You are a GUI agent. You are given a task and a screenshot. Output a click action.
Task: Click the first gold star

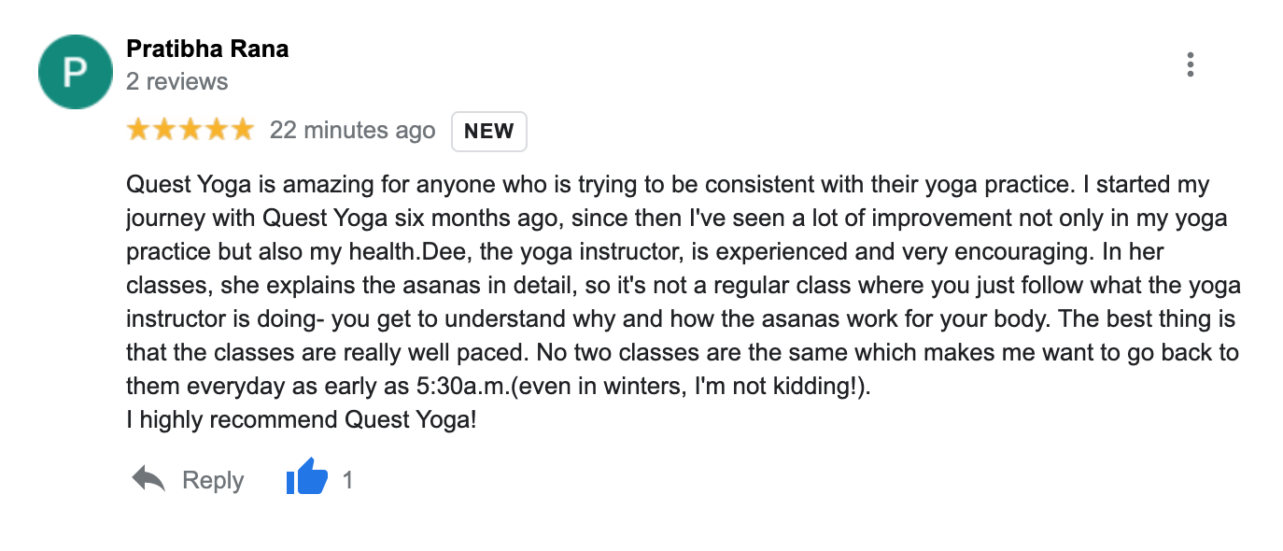coord(138,130)
